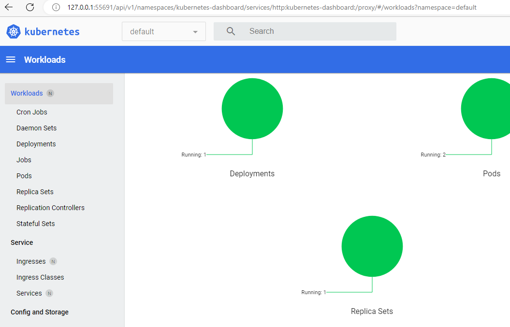Click the Workloads page title in header
510x327 pixels.
[x=45, y=60]
